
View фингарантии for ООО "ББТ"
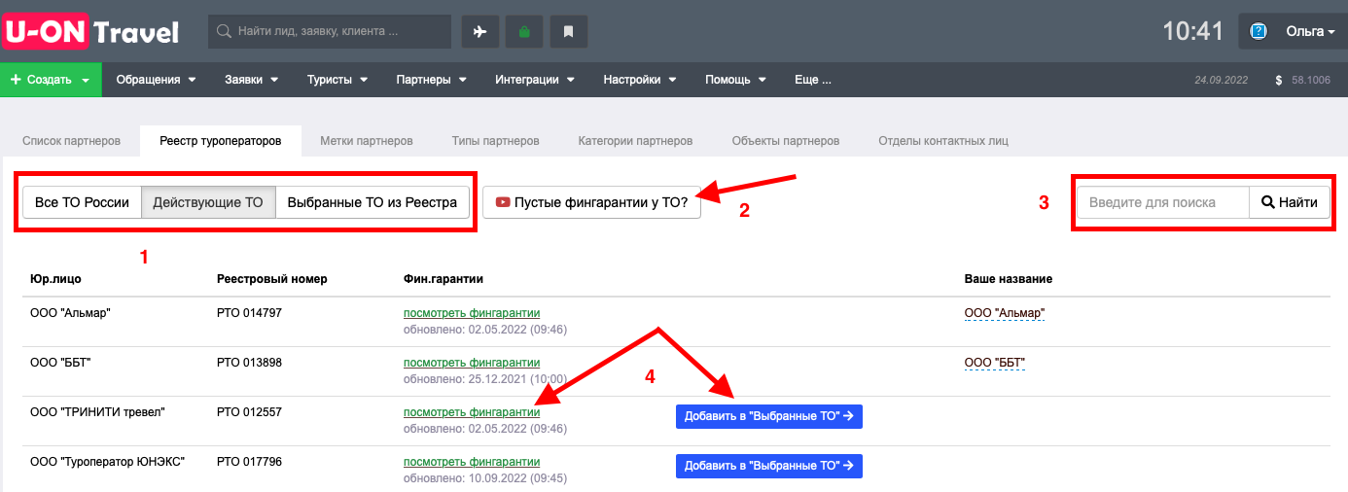(472, 363)
